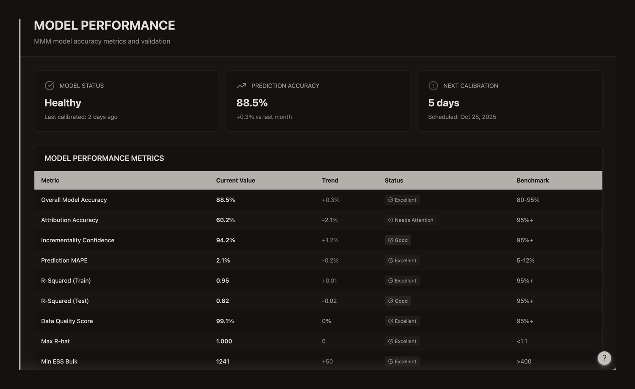Sort by the Metric column header
The image size is (635, 389).
point(50,180)
